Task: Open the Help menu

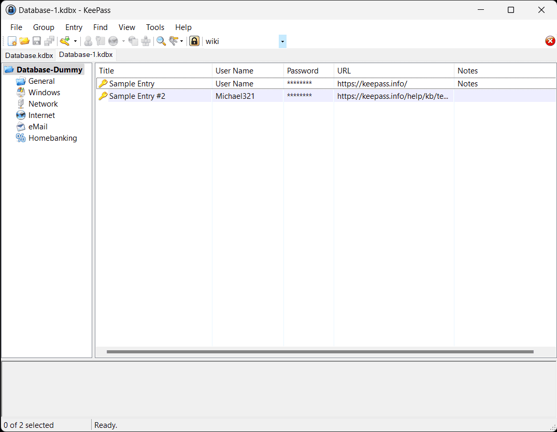Action: pos(183,27)
